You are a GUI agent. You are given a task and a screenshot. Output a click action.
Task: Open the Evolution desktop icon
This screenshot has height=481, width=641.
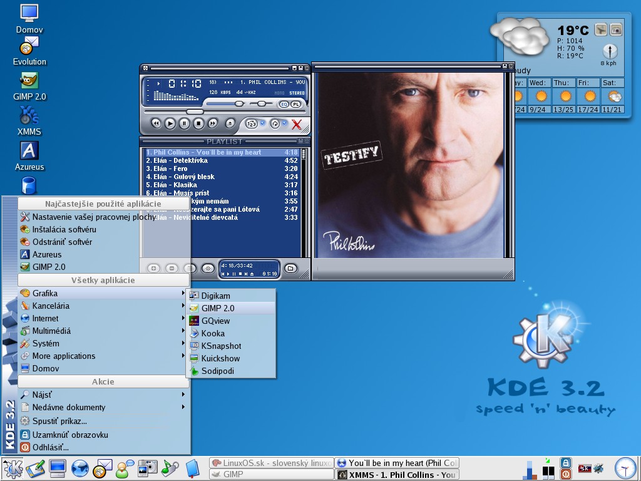pos(29,51)
